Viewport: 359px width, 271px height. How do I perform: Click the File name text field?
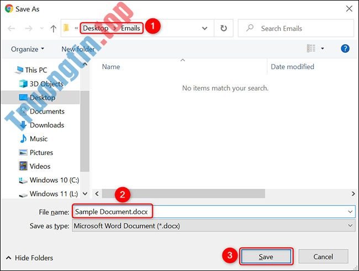pos(214,212)
